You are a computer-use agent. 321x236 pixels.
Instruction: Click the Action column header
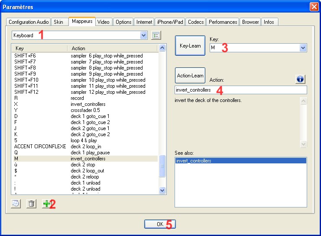[113, 48]
